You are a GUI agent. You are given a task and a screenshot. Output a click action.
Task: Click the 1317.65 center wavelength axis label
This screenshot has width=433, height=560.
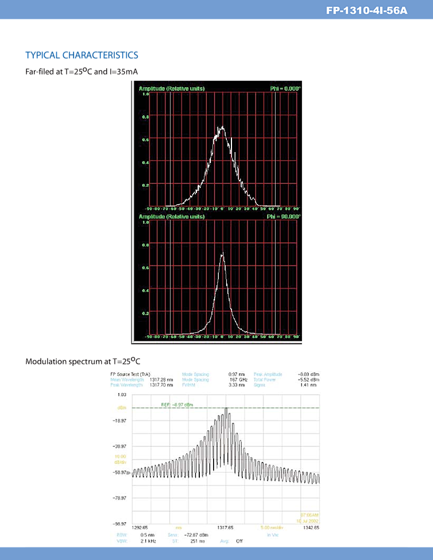[x=224, y=527]
